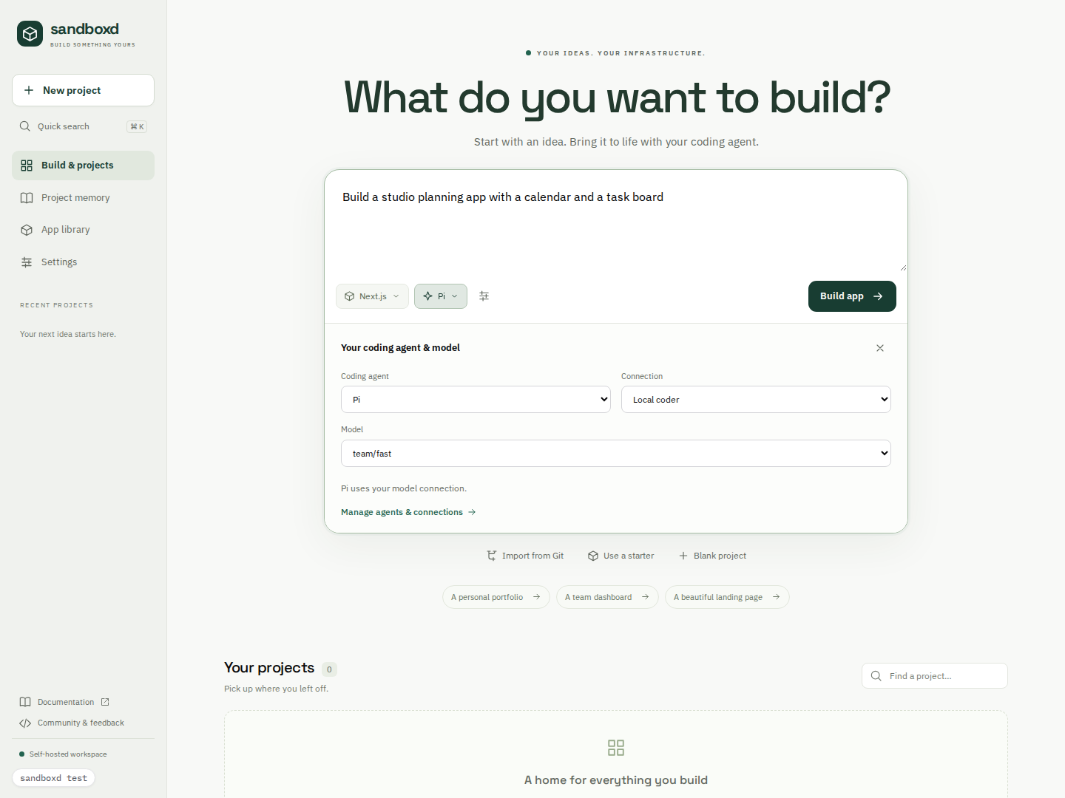The width and height of the screenshot is (1065, 798).
Task: Click the sandboxd cube logo icon
Action: pos(30,34)
